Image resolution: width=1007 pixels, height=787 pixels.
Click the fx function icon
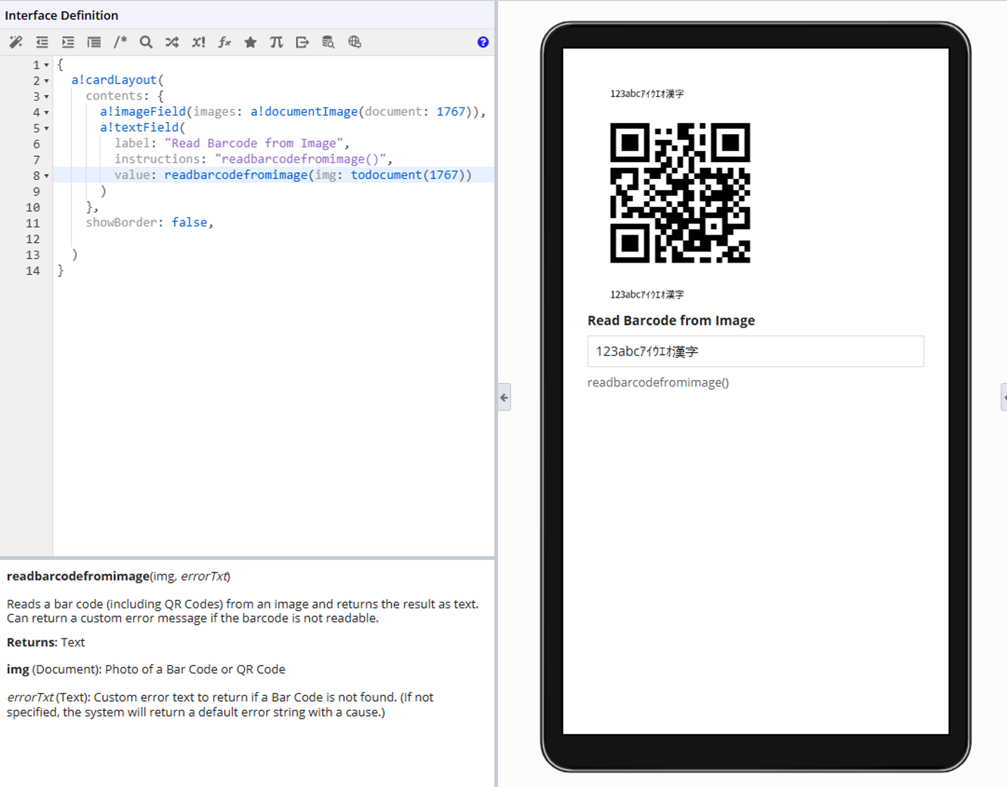[x=224, y=42]
